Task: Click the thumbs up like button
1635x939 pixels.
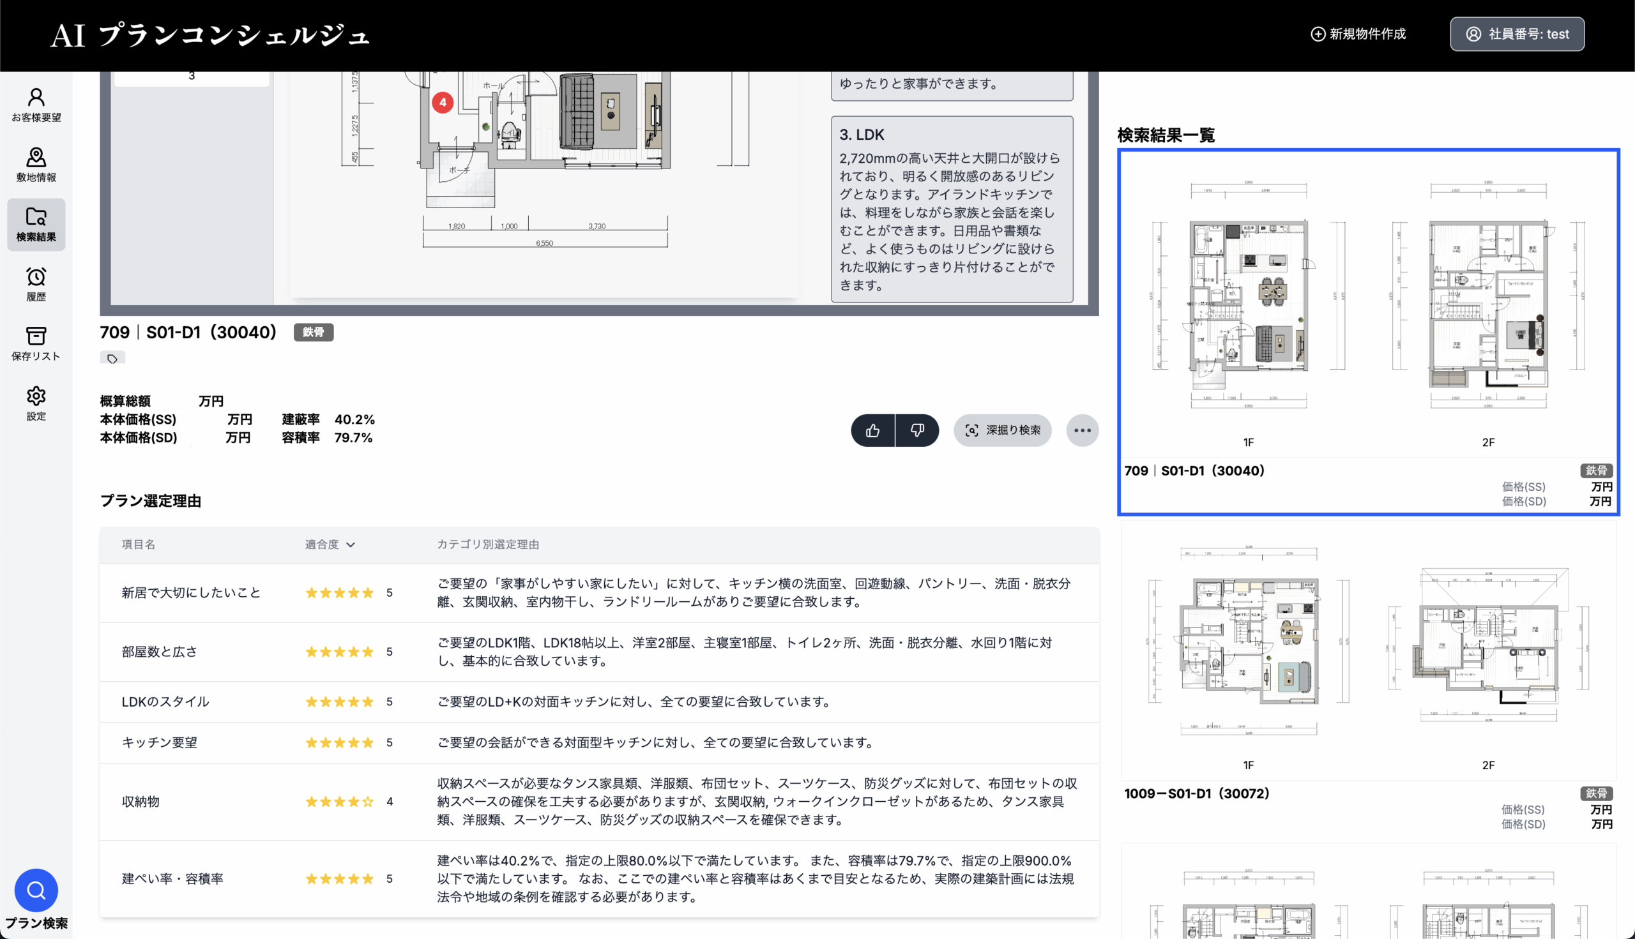Action: (872, 430)
